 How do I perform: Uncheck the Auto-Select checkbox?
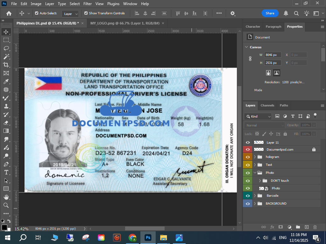[x=37, y=13]
